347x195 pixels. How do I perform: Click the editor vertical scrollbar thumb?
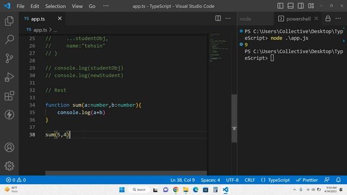[x=234, y=118]
